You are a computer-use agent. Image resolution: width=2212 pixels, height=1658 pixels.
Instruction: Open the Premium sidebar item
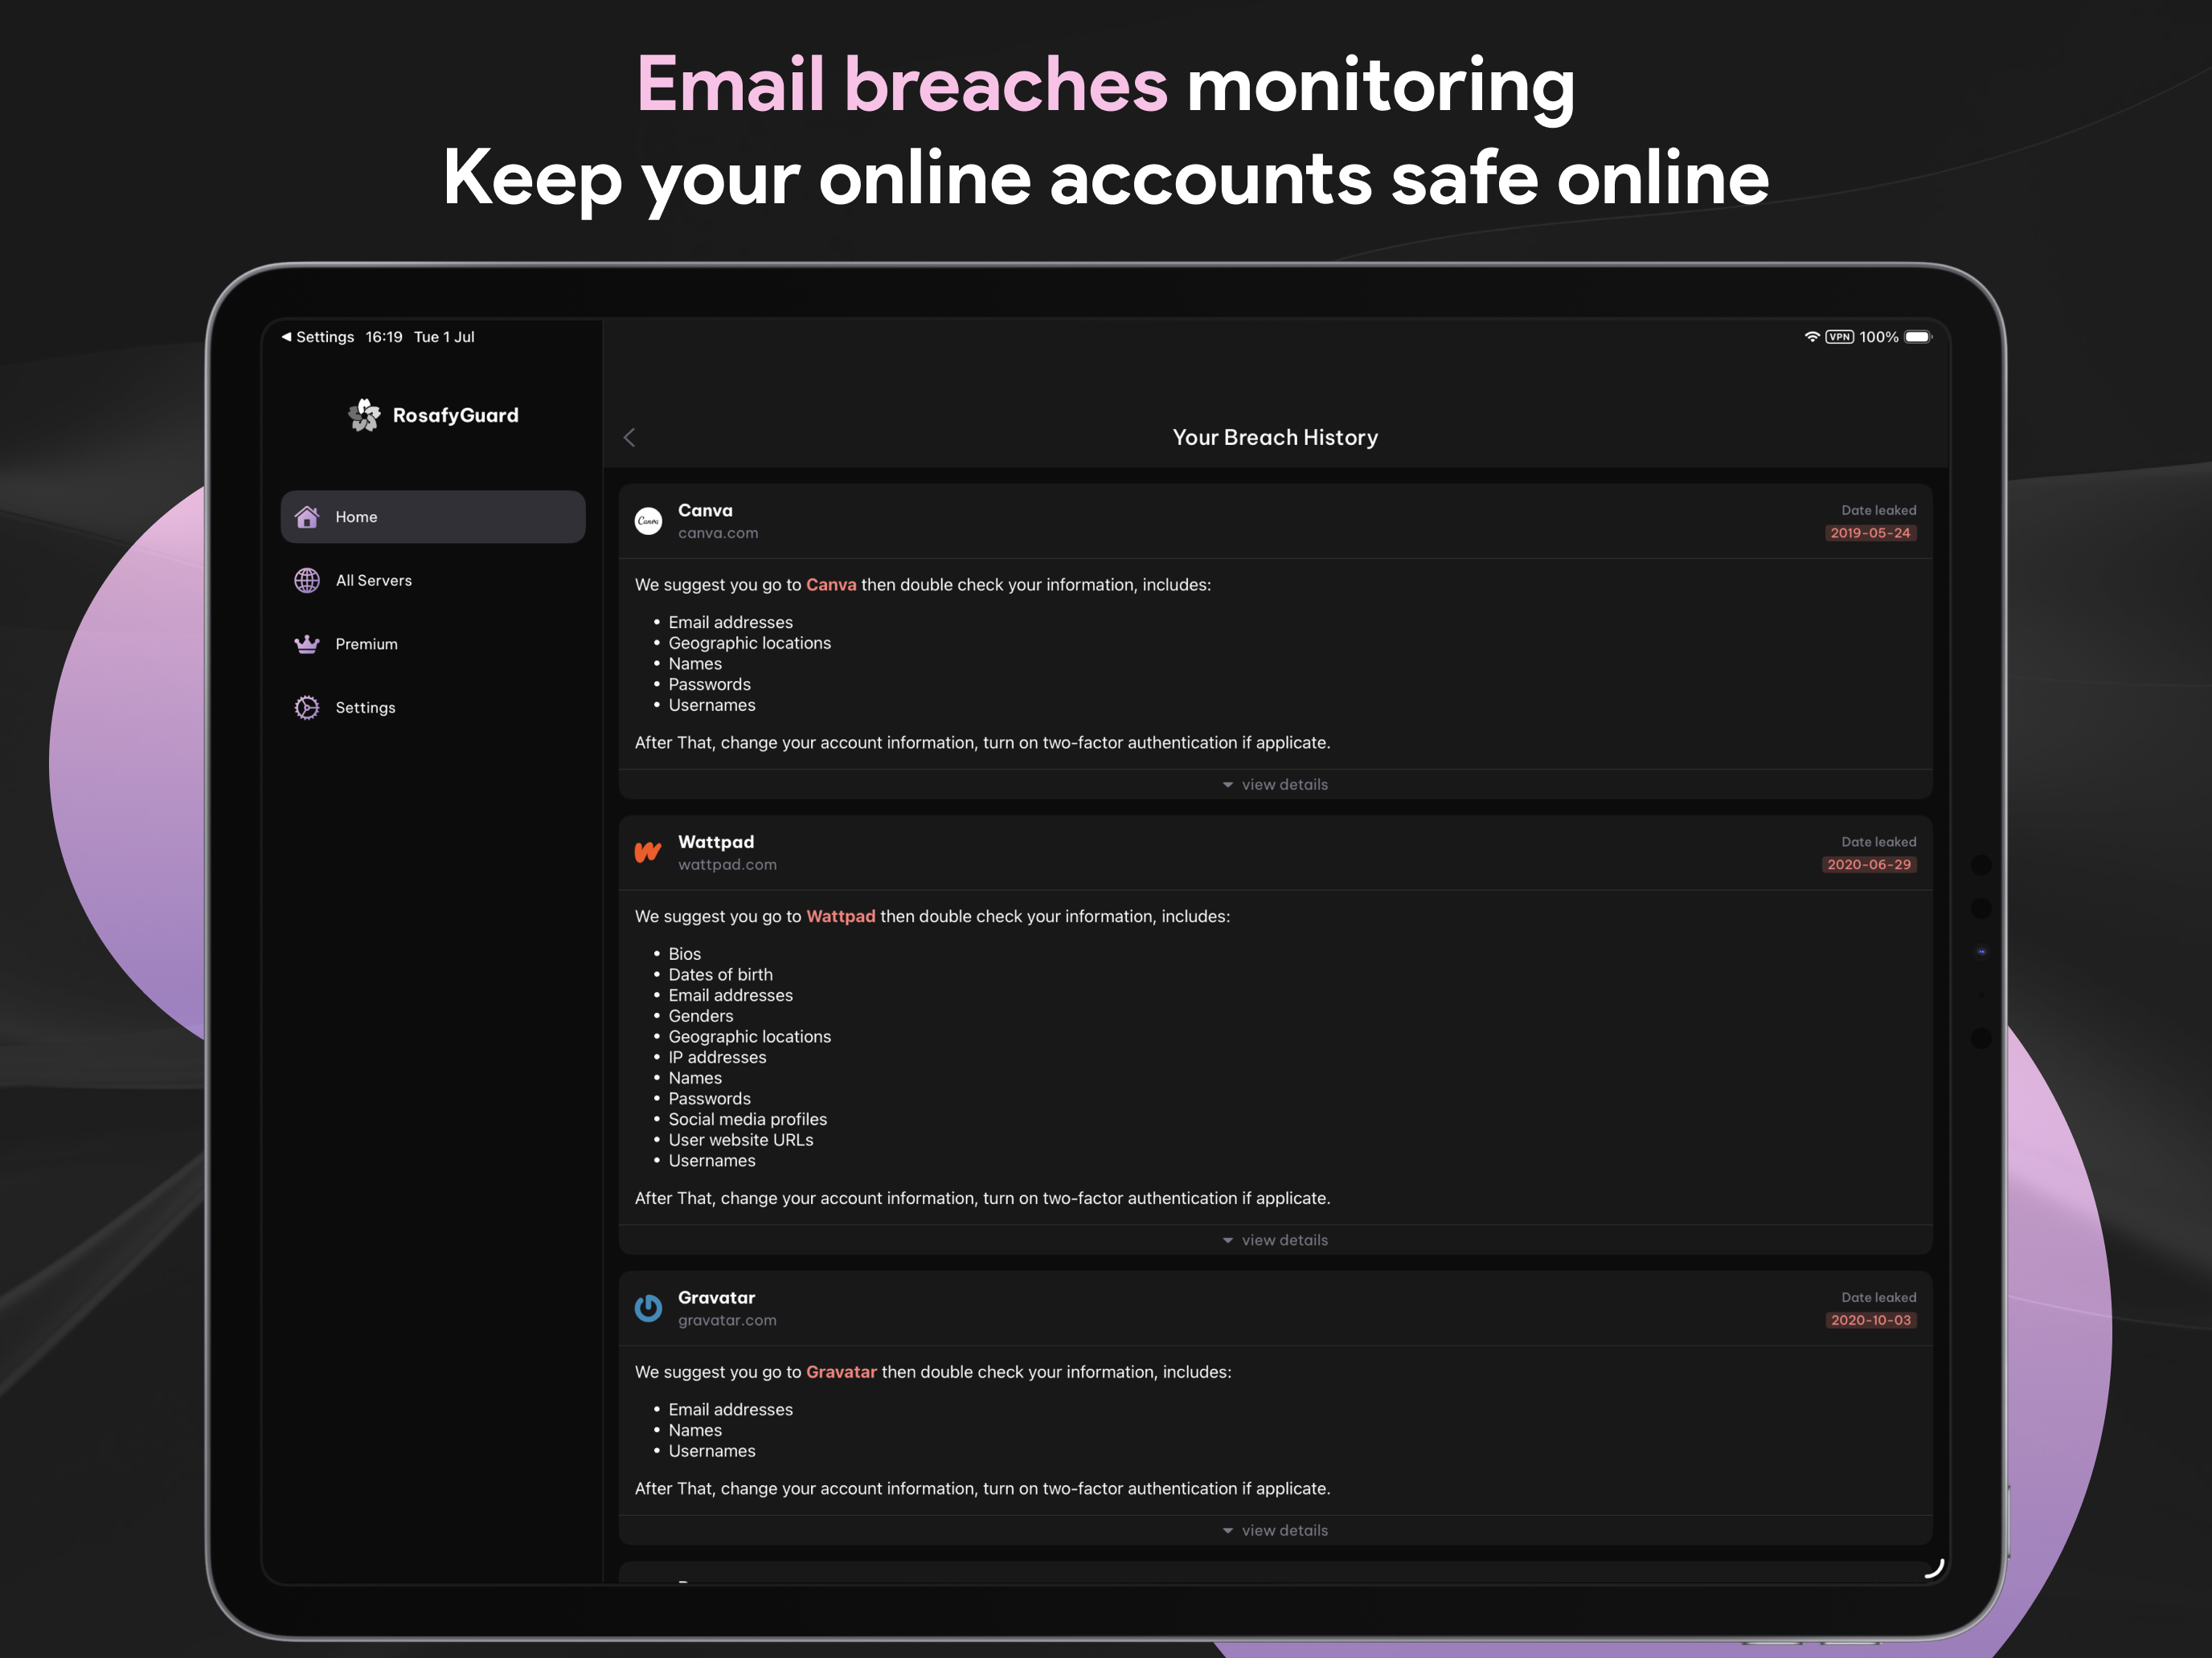click(x=433, y=644)
